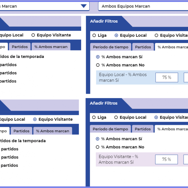Select '% Ambos marcan Sí' in upper-right panel
The height and width of the screenshot is (188, 188).
click(98, 57)
